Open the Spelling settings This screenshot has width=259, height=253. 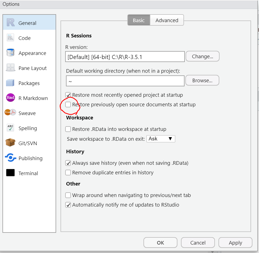pyautogui.click(x=29, y=128)
